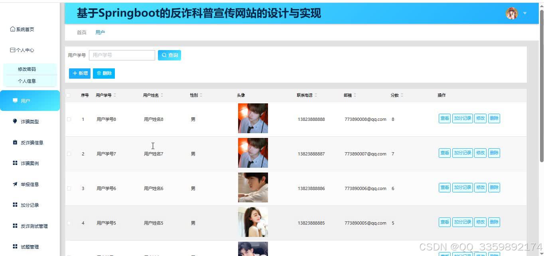Click 加分记录 for 用户学号8 row
The image size is (544, 256).
click(x=463, y=118)
